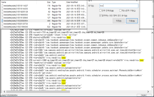
Task: Click the Previous (이전) button
Action: click(x=119, y=21)
